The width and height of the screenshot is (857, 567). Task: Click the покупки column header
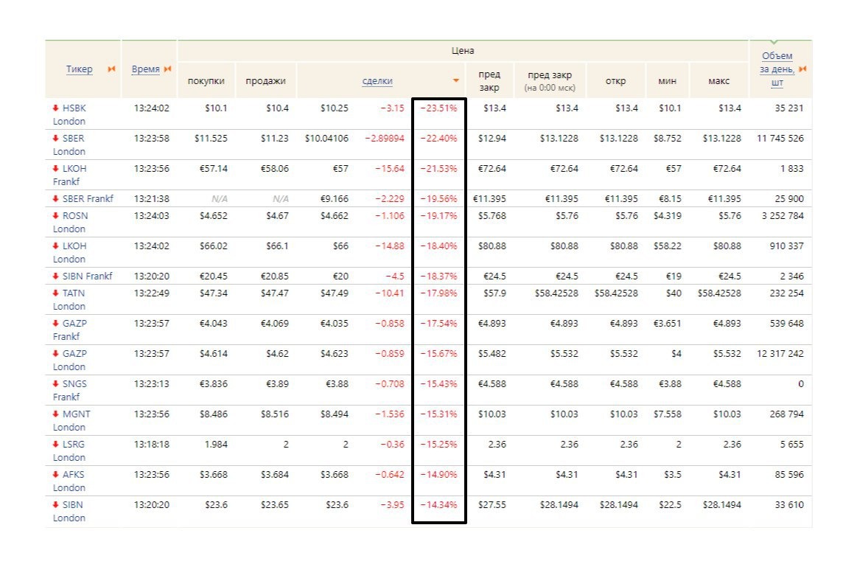[206, 81]
